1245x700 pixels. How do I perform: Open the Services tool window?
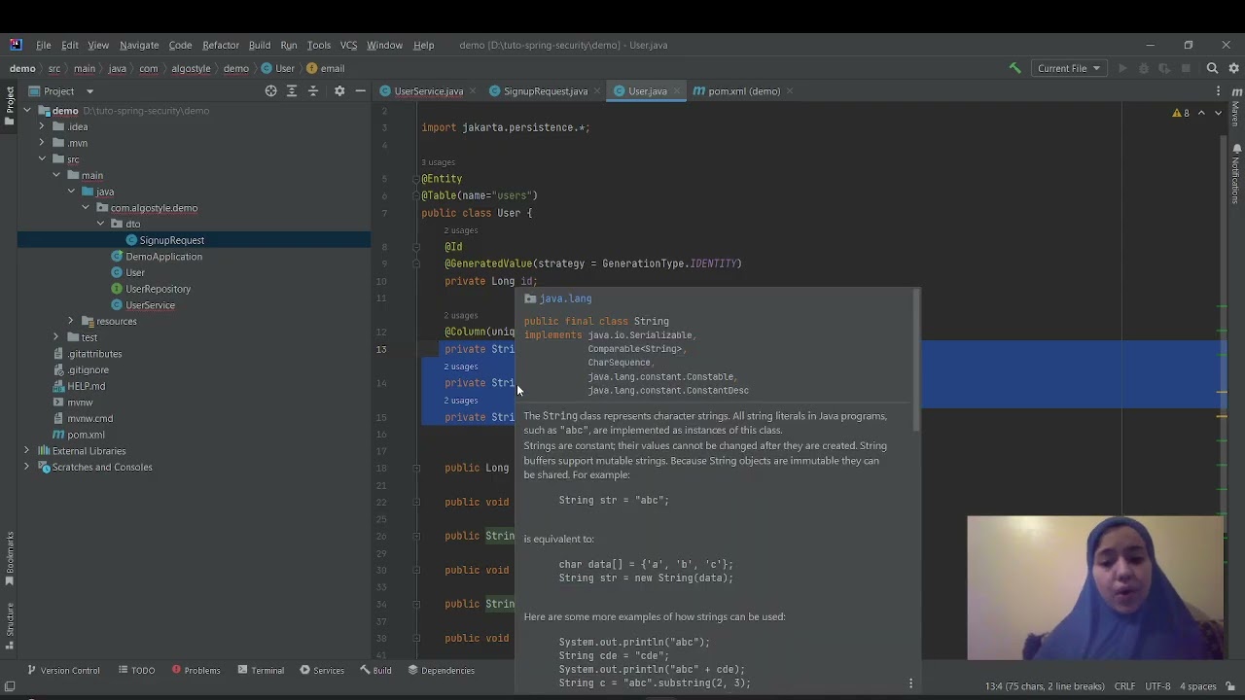pyautogui.click(x=322, y=671)
